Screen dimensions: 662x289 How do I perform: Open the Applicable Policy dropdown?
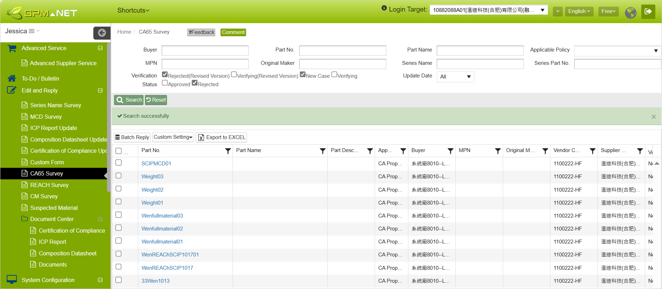click(617, 51)
